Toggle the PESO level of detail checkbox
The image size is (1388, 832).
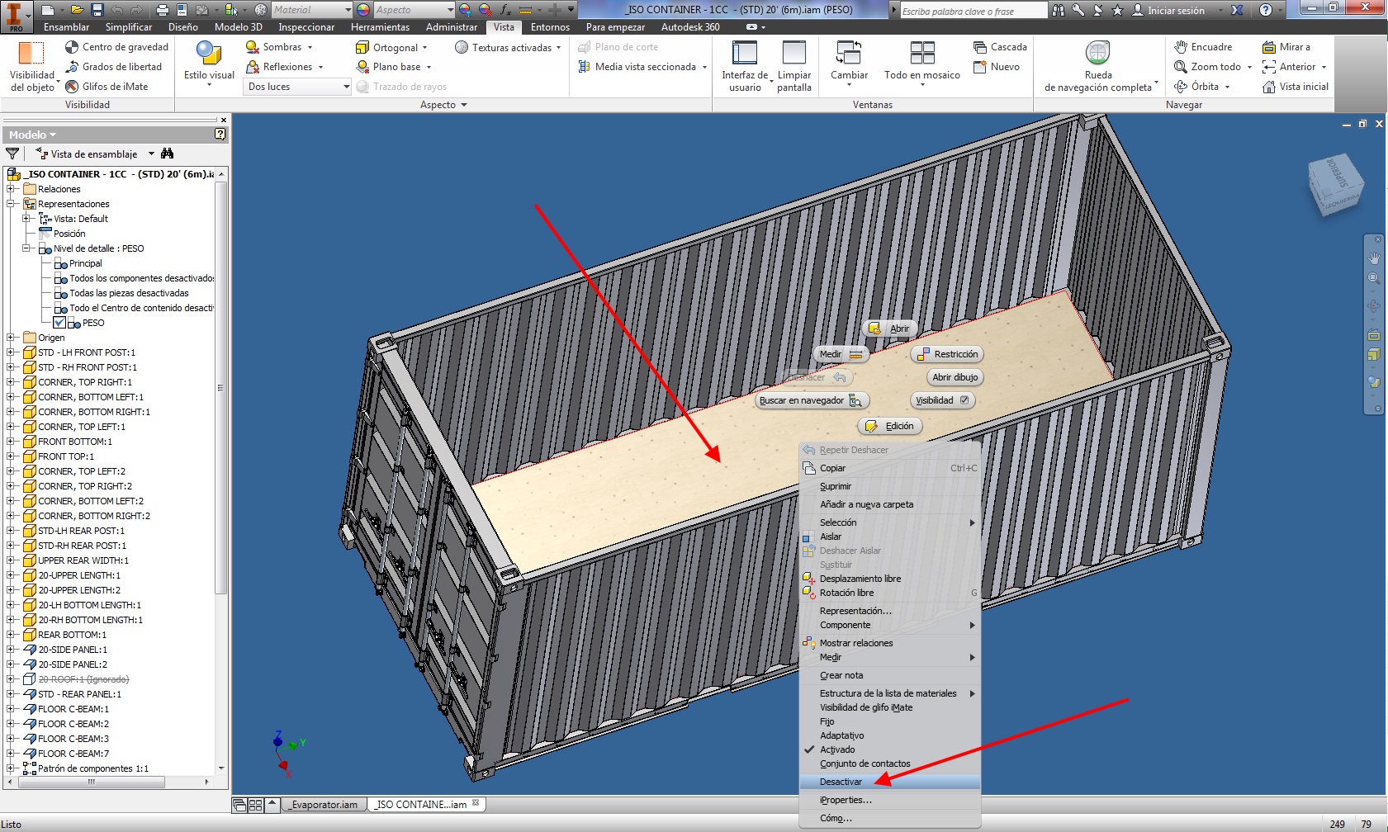pyautogui.click(x=59, y=323)
